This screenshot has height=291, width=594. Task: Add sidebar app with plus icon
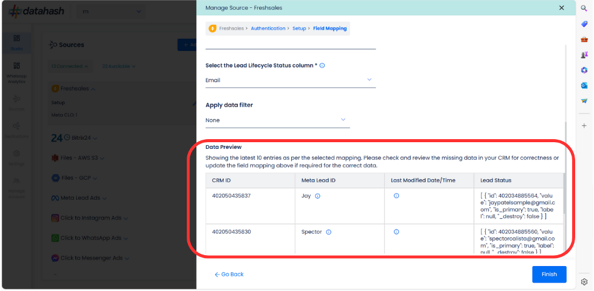[x=584, y=126]
